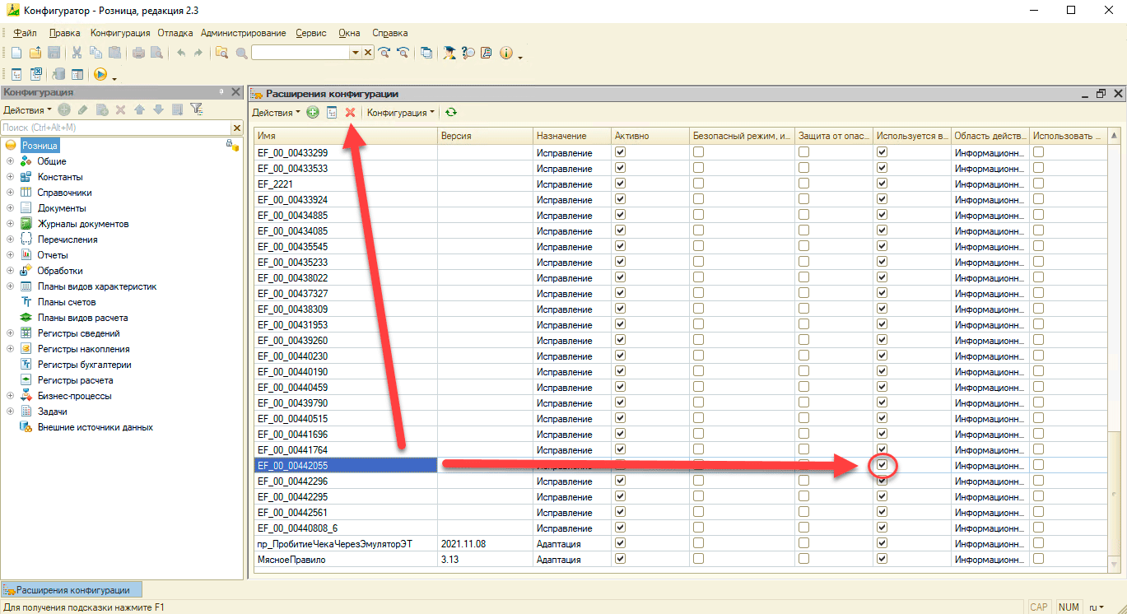Open the Конфигурация dropdown in extensions toolbar
The width and height of the screenshot is (1127, 614).
point(400,113)
